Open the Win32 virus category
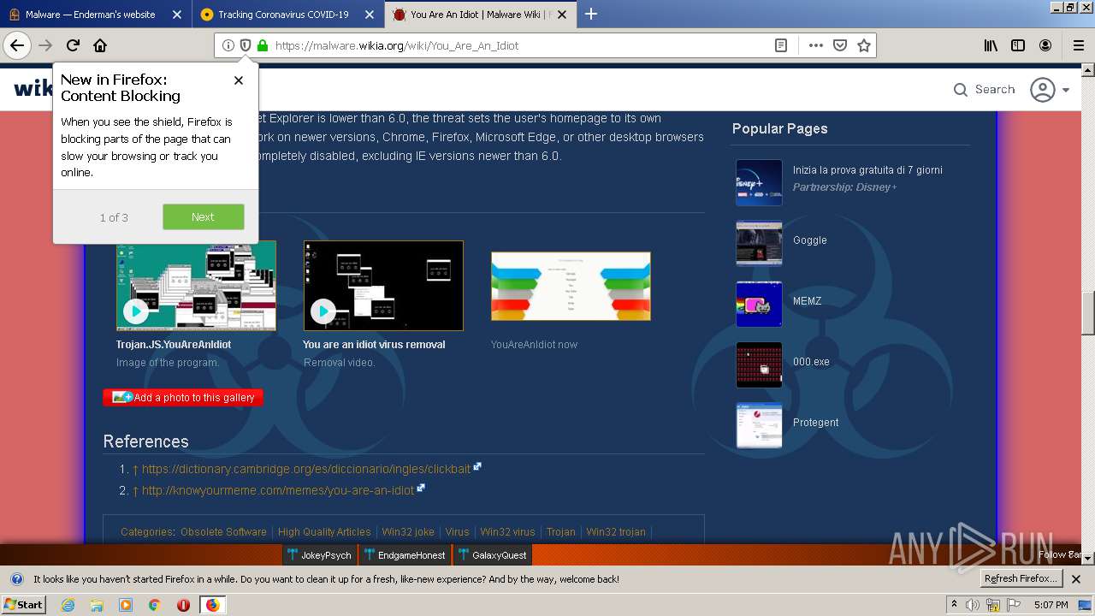Image resolution: width=1095 pixels, height=616 pixels. [x=507, y=531]
